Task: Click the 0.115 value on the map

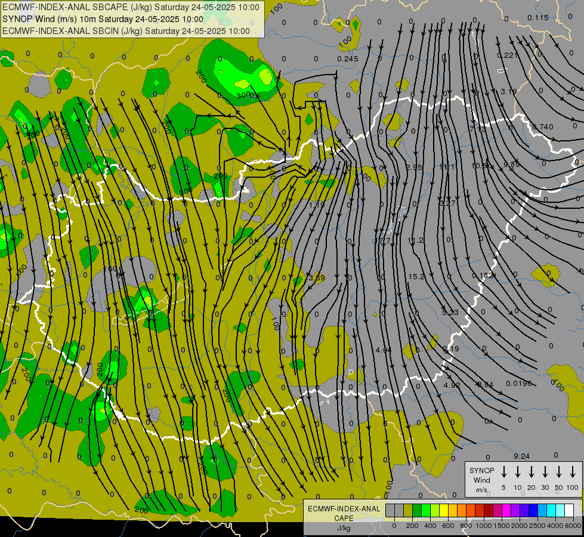Action: pyautogui.click(x=538, y=17)
